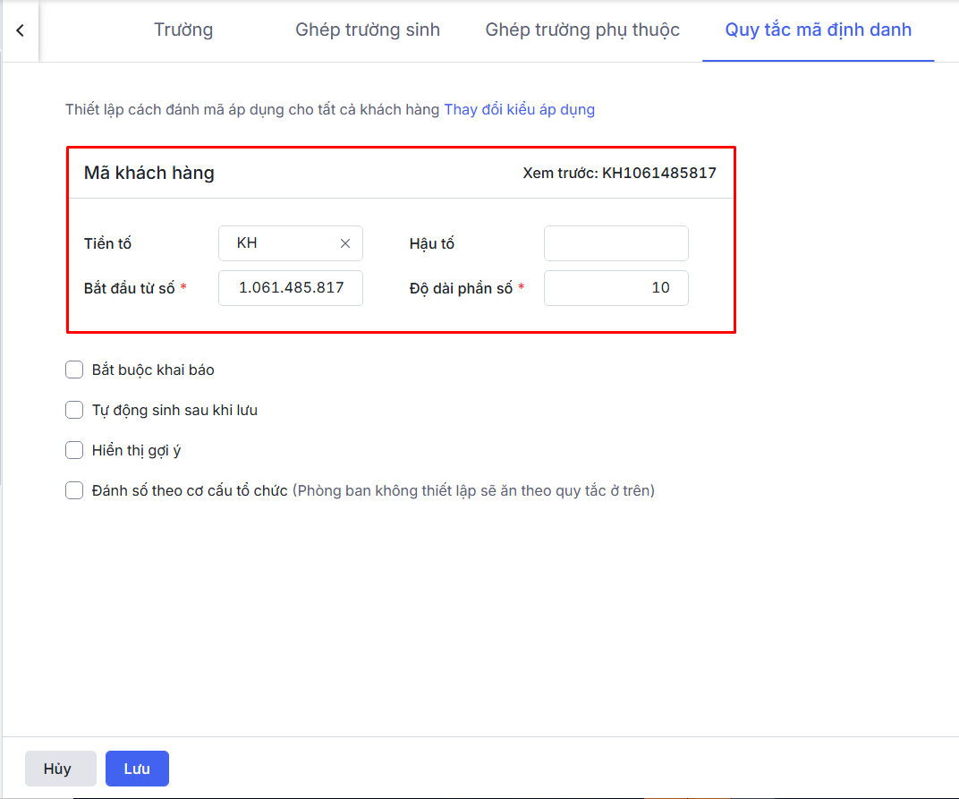Viewport: 959px width, 799px height.
Task: Tick the Tự động sinh sau khi lưu checkbox
Action: pos(74,410)
